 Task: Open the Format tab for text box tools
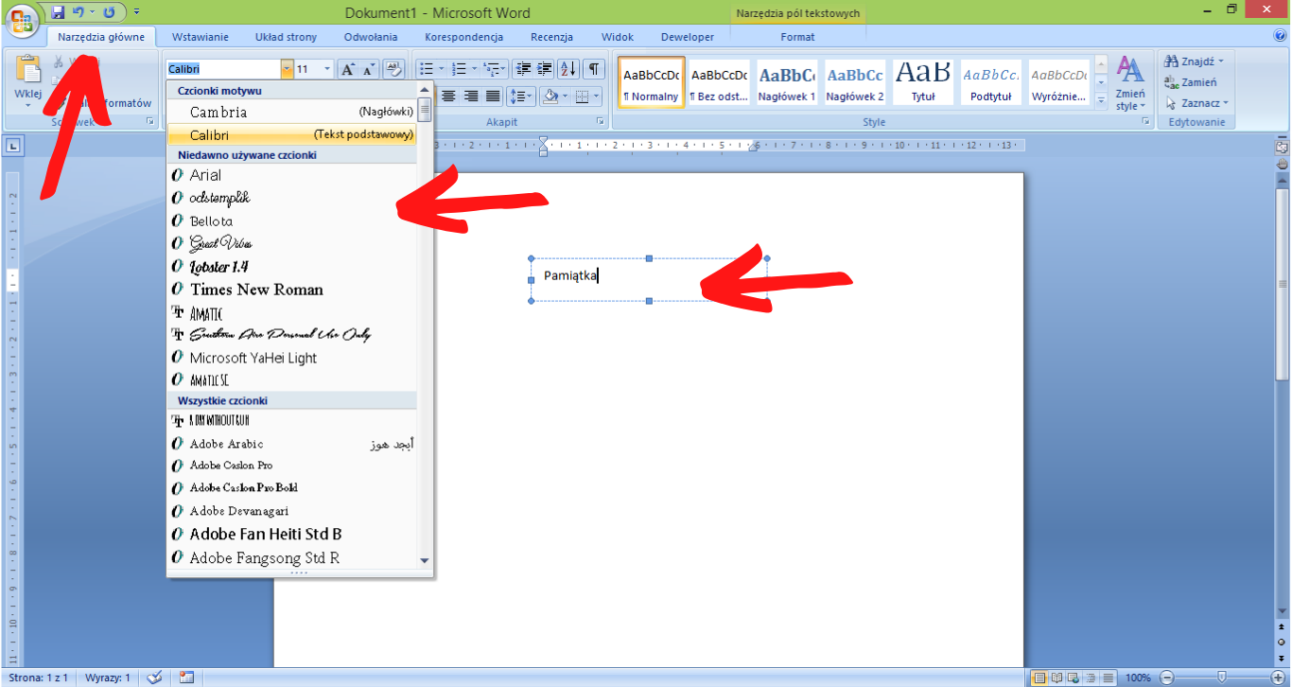click(x=797, y=37)
